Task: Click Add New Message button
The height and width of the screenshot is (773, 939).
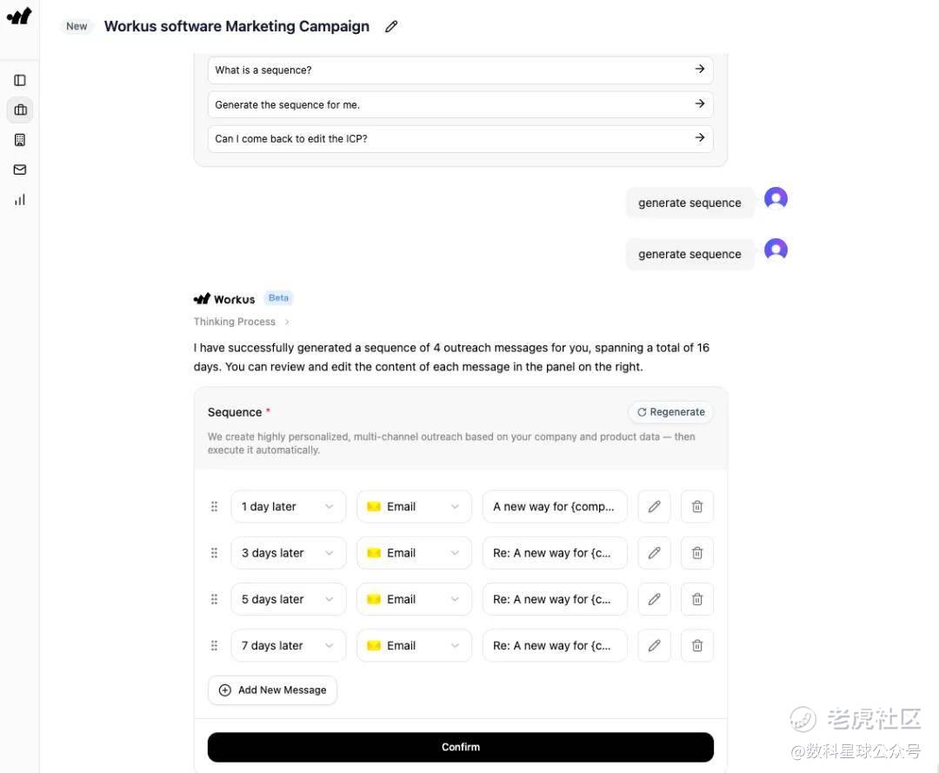Action: [x=272, y=690]
